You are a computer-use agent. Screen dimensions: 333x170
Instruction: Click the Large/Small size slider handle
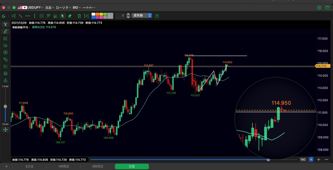(x=5, y=106)
